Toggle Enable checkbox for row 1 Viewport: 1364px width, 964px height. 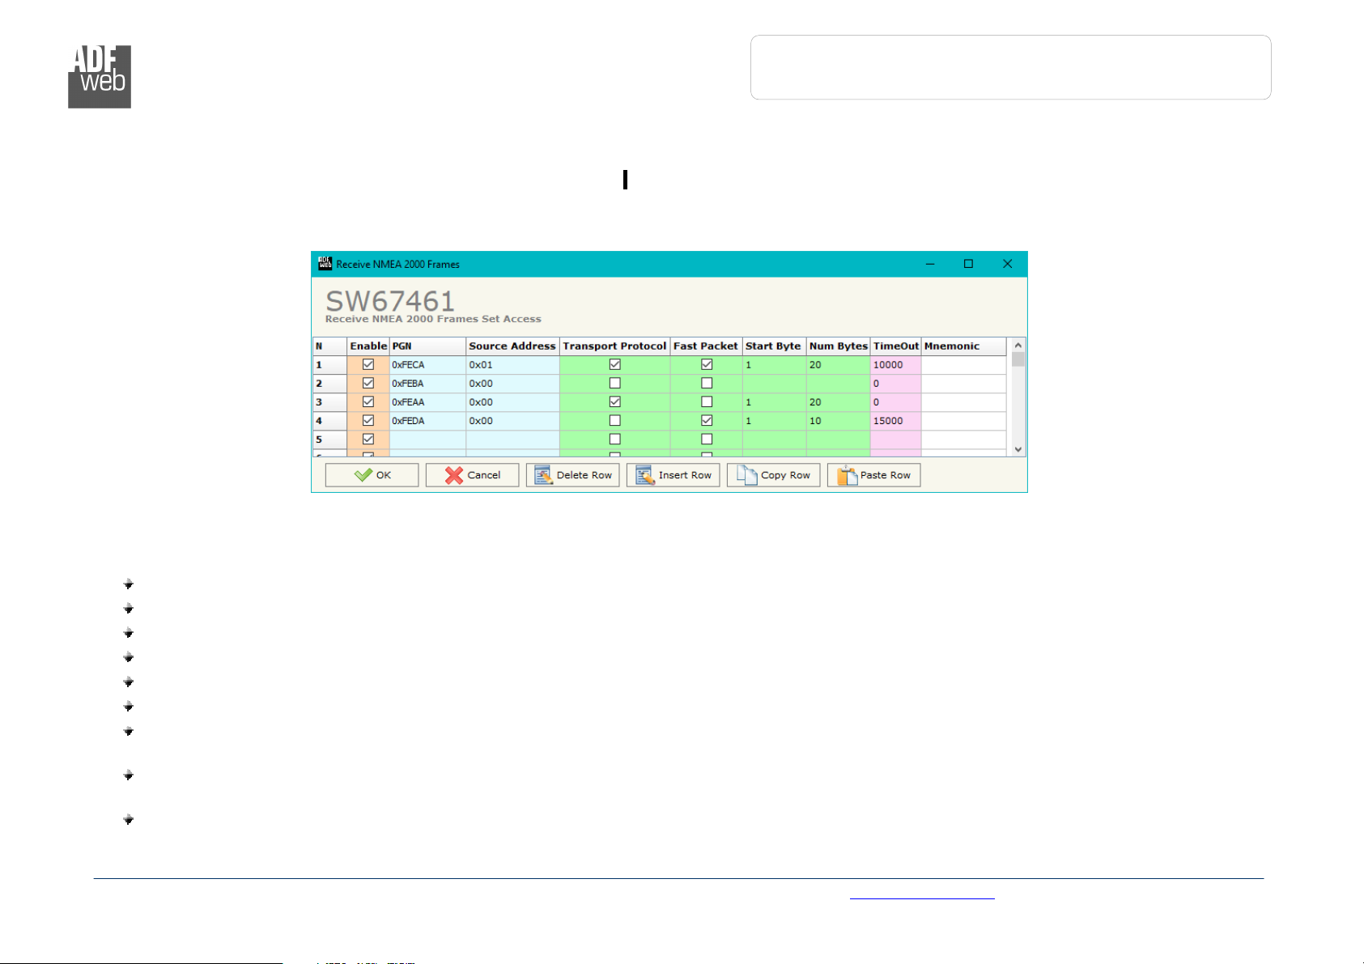point(368,364)
